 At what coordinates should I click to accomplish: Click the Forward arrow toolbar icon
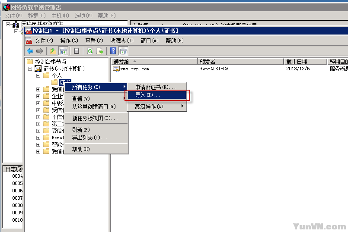point(39,51)
